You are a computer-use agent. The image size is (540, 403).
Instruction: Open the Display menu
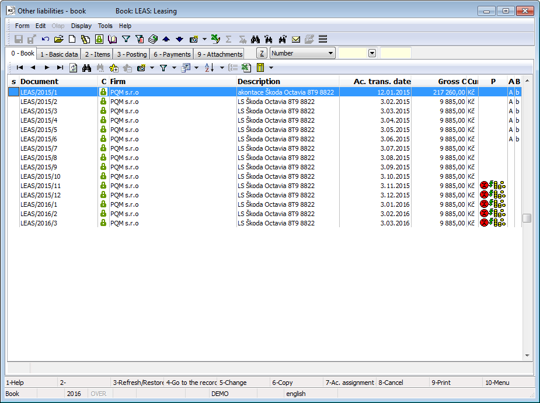coord(81,26)
